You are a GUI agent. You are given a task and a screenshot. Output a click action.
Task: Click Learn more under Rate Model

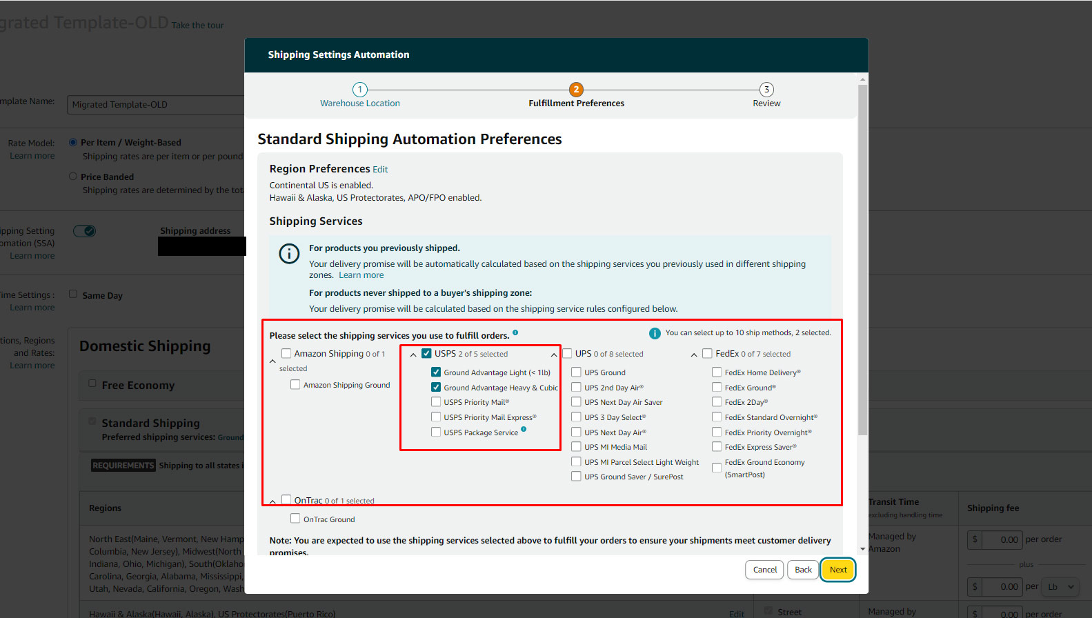[x=32, y=156]
